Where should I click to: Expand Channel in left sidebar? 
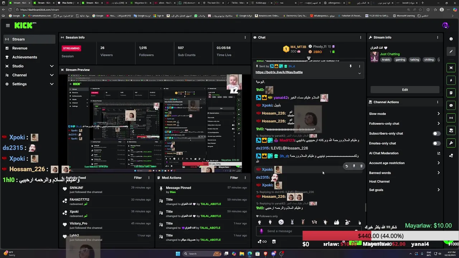click(52, 75)
